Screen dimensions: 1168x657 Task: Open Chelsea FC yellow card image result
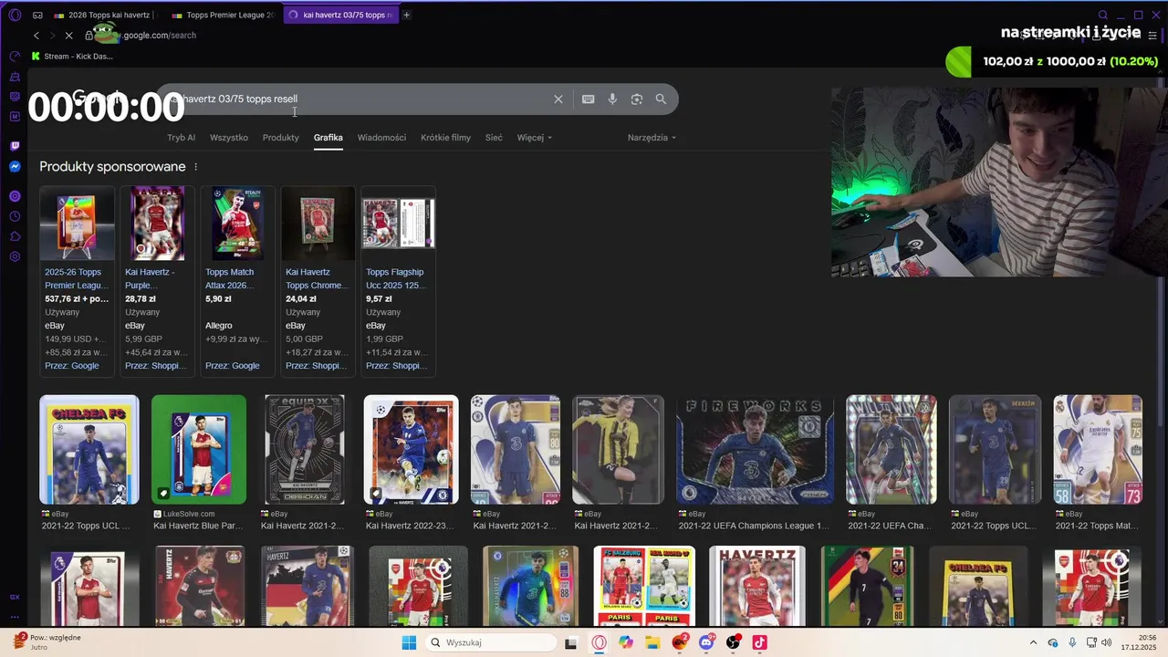tap(89, 450)
